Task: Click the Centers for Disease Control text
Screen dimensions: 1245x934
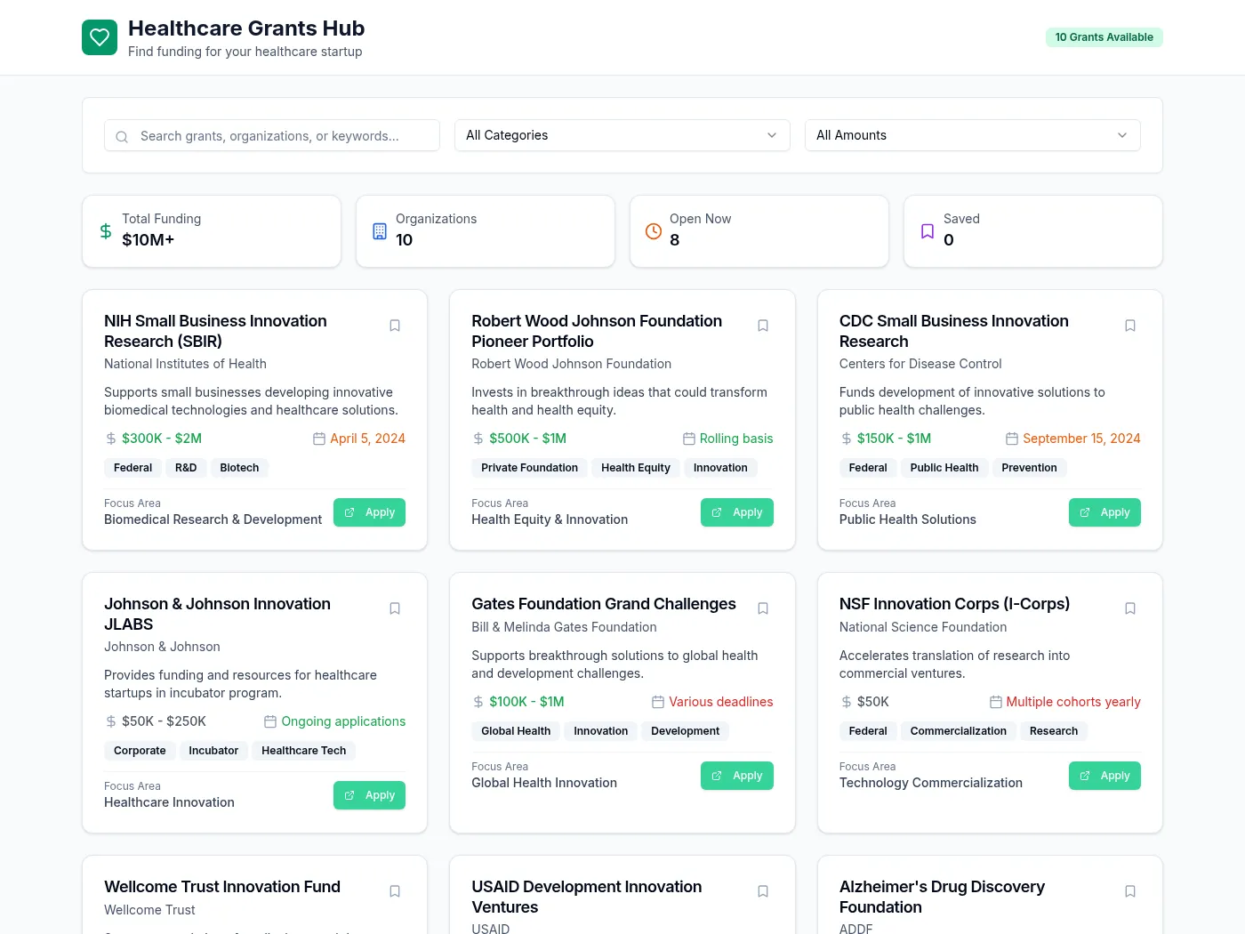Action: [920, 364]
